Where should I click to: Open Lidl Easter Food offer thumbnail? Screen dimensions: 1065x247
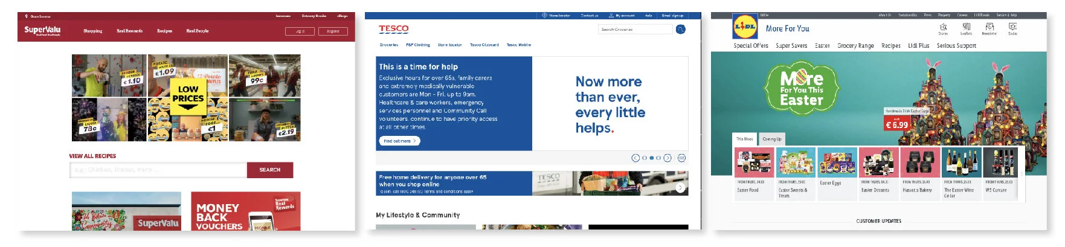coord(755,162)
